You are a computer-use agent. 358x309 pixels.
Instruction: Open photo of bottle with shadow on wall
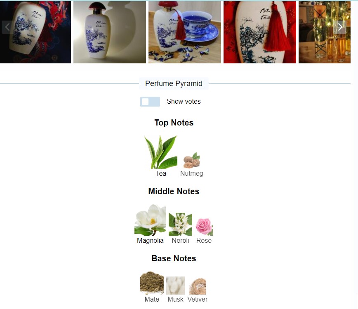click(x=110, y=32)
